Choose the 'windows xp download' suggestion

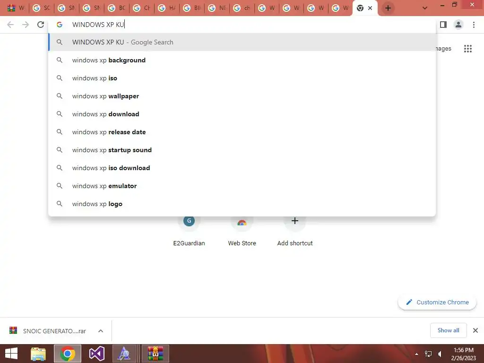[242, 114]
